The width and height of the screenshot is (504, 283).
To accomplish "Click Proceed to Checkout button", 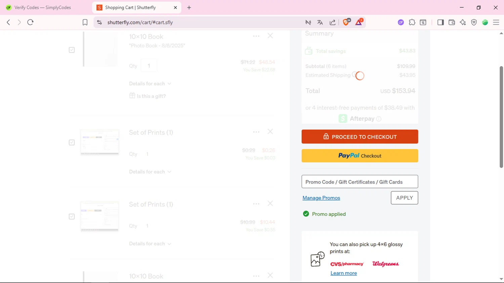I will tap(360, 137).
